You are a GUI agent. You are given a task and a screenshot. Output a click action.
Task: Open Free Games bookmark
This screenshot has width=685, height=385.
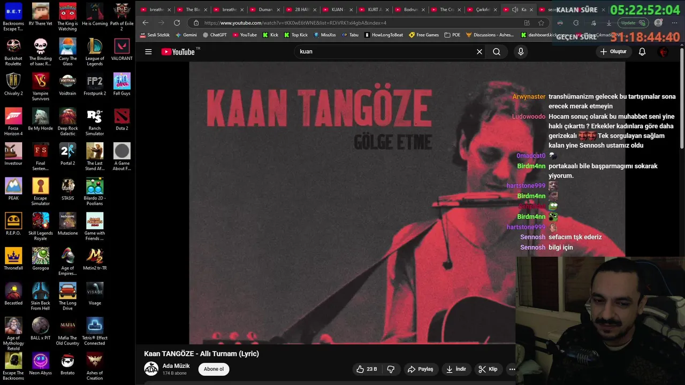pyautogui.click(x=423, y=35)
